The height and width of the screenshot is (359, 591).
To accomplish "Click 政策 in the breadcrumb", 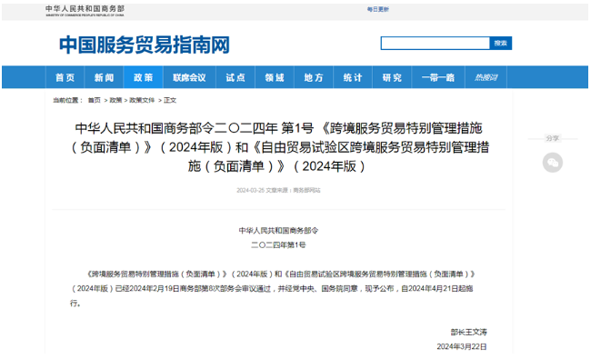I will 115,100.
